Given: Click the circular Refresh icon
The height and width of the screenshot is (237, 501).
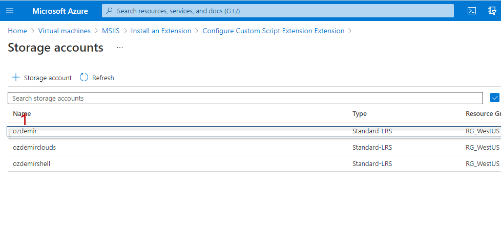Looking at the screenshot, I should click(83, 78).
